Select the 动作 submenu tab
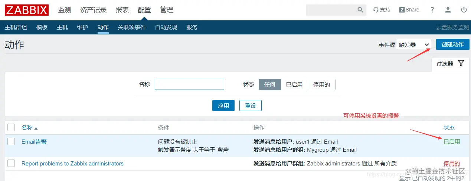Screen dimensions: 471x181 click(x=103, y=27)
